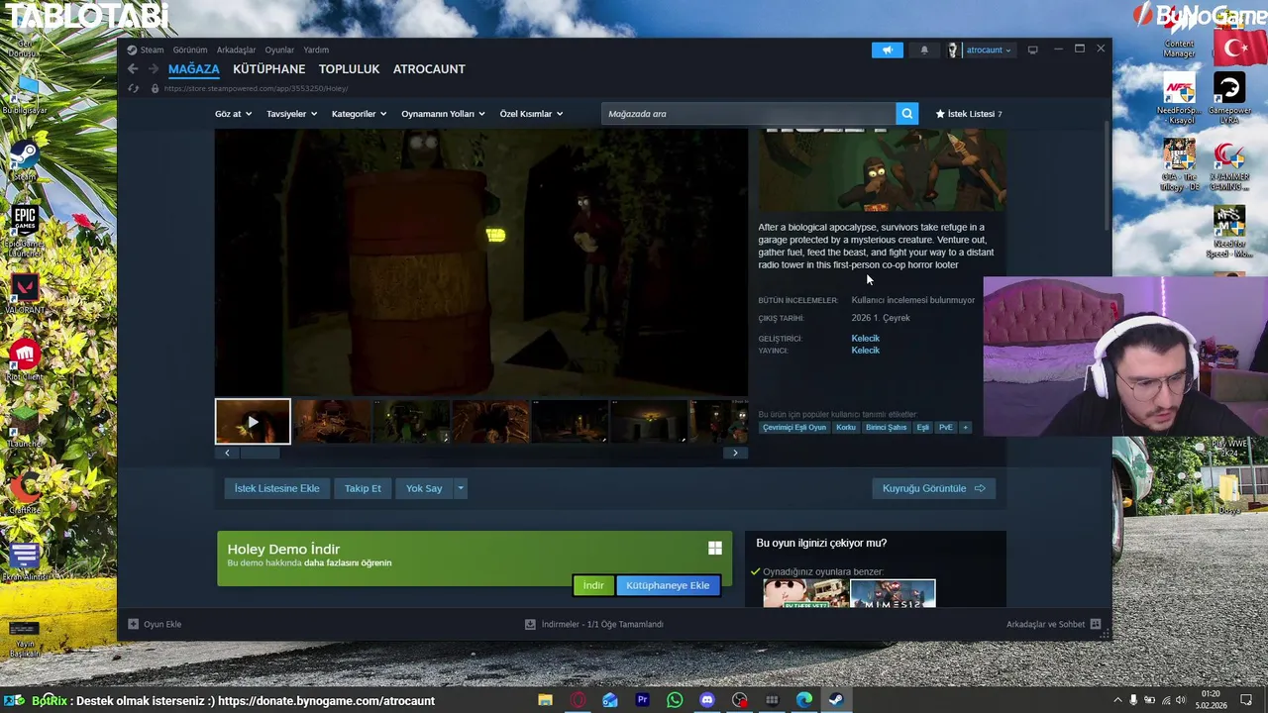Click the Takip Et button
The image size is (1268, 713).
363,488
